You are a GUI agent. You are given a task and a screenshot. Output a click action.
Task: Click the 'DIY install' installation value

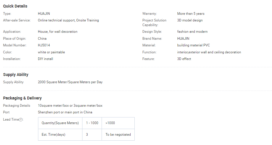tap(46, 59)
